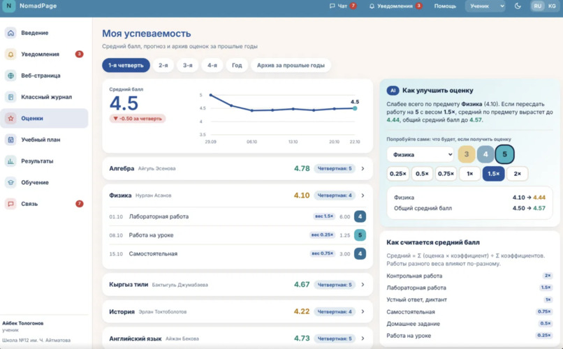Click the NomadPage logo icon
563x349 pixels.
click(x=9, y=6)
